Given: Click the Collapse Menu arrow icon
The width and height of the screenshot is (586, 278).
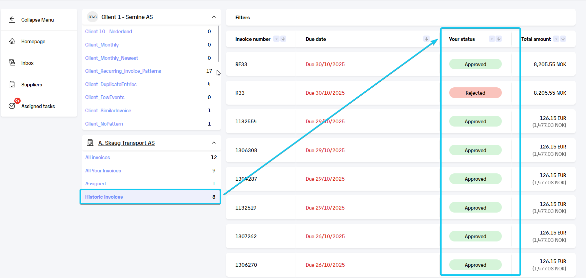Looking at the screenshot, I should pos(12,20).
